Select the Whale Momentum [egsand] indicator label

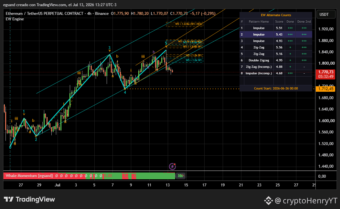pos(29,176)
